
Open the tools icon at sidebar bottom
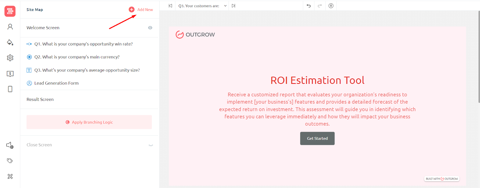pos(10,176)
